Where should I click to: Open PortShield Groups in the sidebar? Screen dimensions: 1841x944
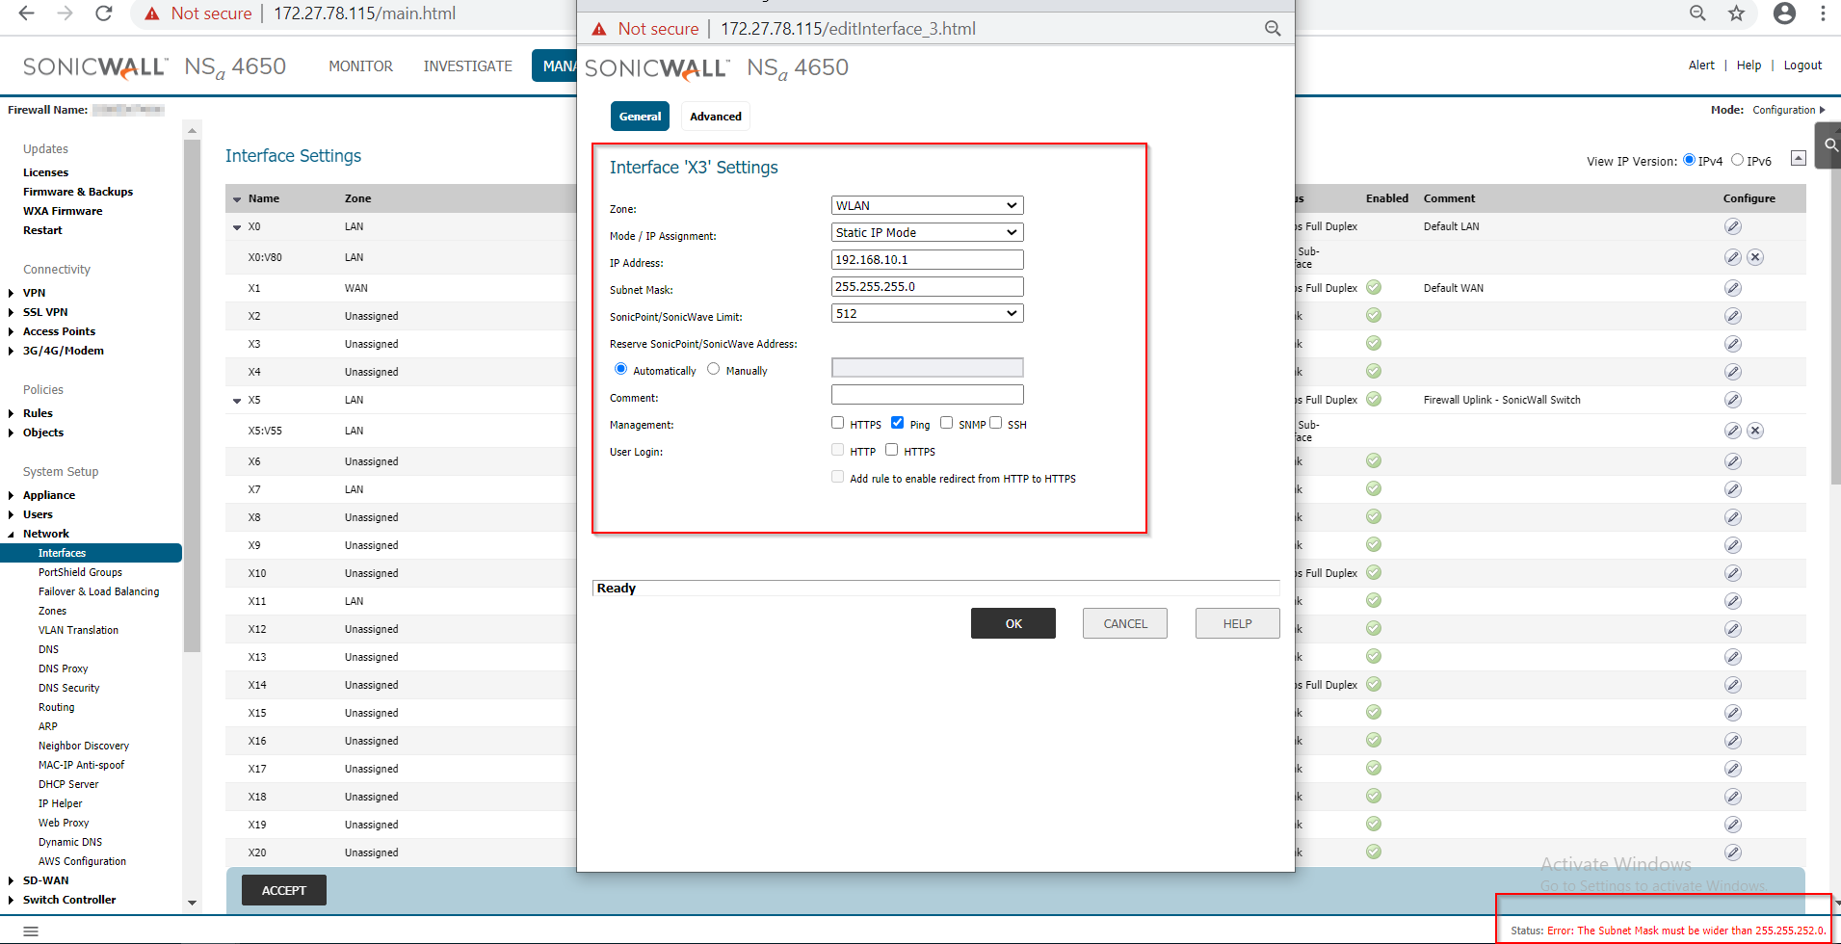[x=80, y=572]
